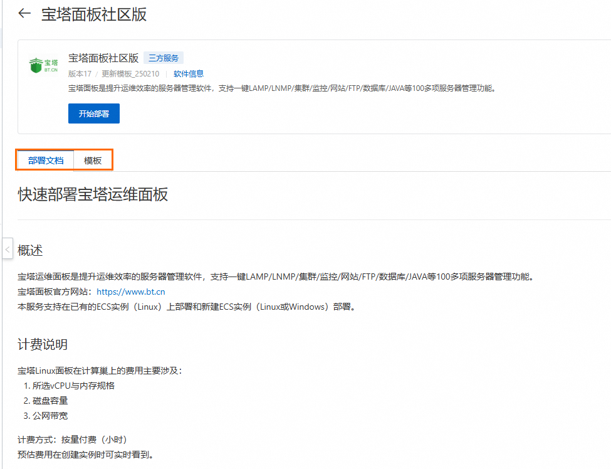Click the 宝塔 BT.CN logo thumbnail
Screen dimensions: 611x469
pos(44,65)
